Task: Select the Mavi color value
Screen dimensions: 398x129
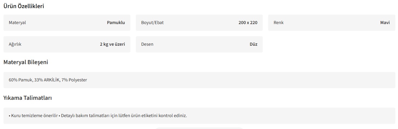Action: pyautogui.click(x=385, y=23)
